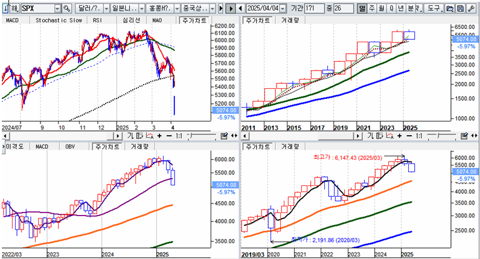Select the Q quarterly period toggle
Screen dimensions: 480x259
tap(391, 8)
